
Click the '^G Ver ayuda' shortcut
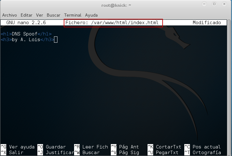(x=18, y=147)
